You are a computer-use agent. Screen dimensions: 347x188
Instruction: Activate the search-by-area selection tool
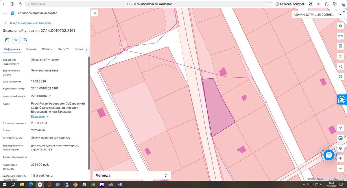pos(340,46)
